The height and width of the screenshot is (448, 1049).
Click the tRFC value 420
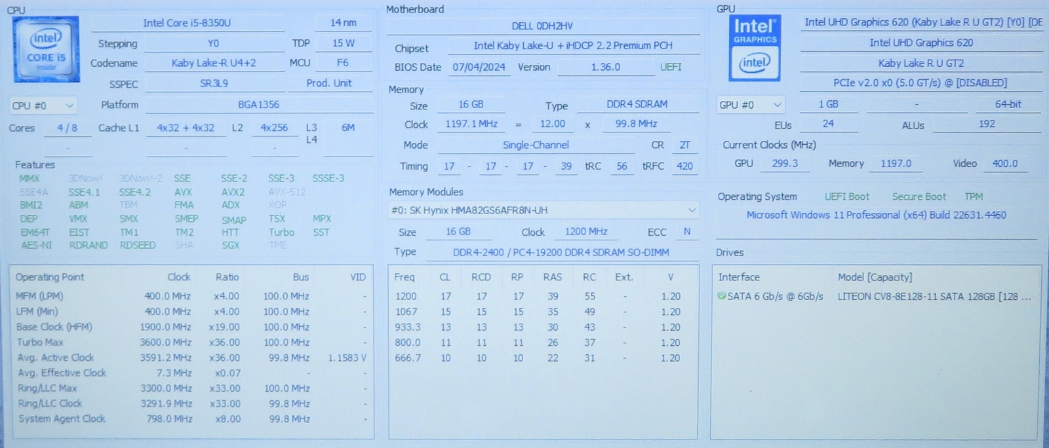pos(684,166)
